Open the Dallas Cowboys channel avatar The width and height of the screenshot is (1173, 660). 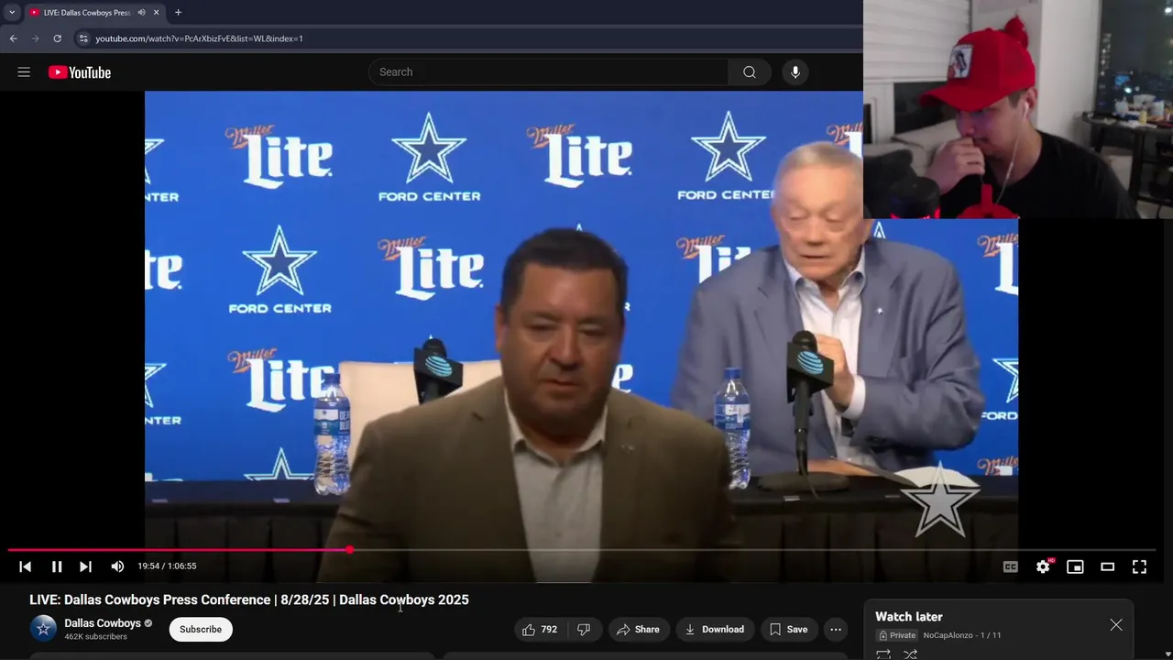point(43,628)
